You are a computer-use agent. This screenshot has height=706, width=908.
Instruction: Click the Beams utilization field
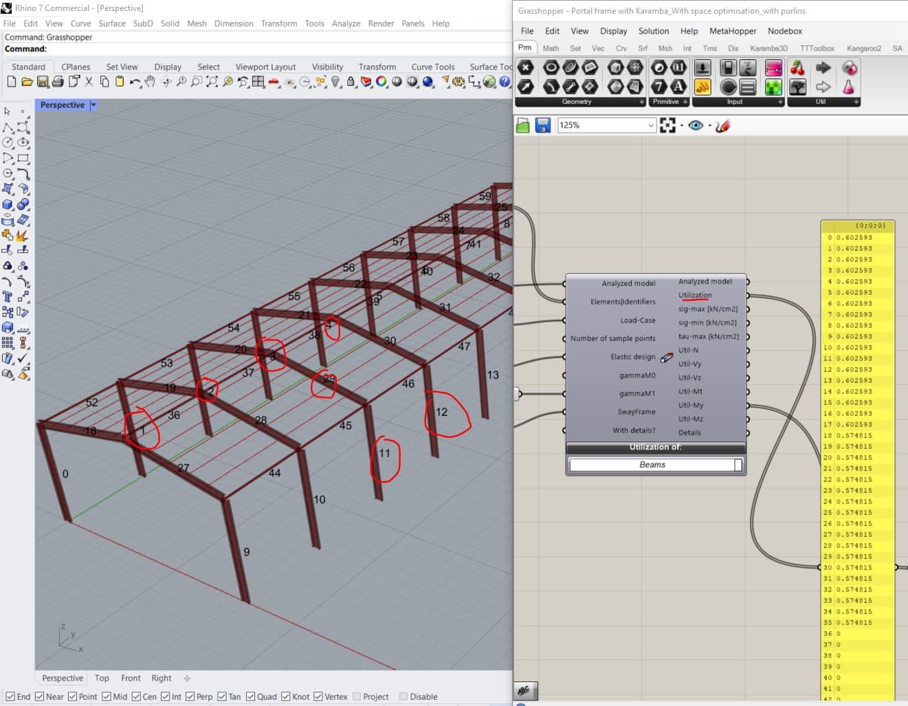click(x=652, y=465)
